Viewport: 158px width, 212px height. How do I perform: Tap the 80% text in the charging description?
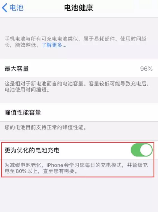pos(21,171)
